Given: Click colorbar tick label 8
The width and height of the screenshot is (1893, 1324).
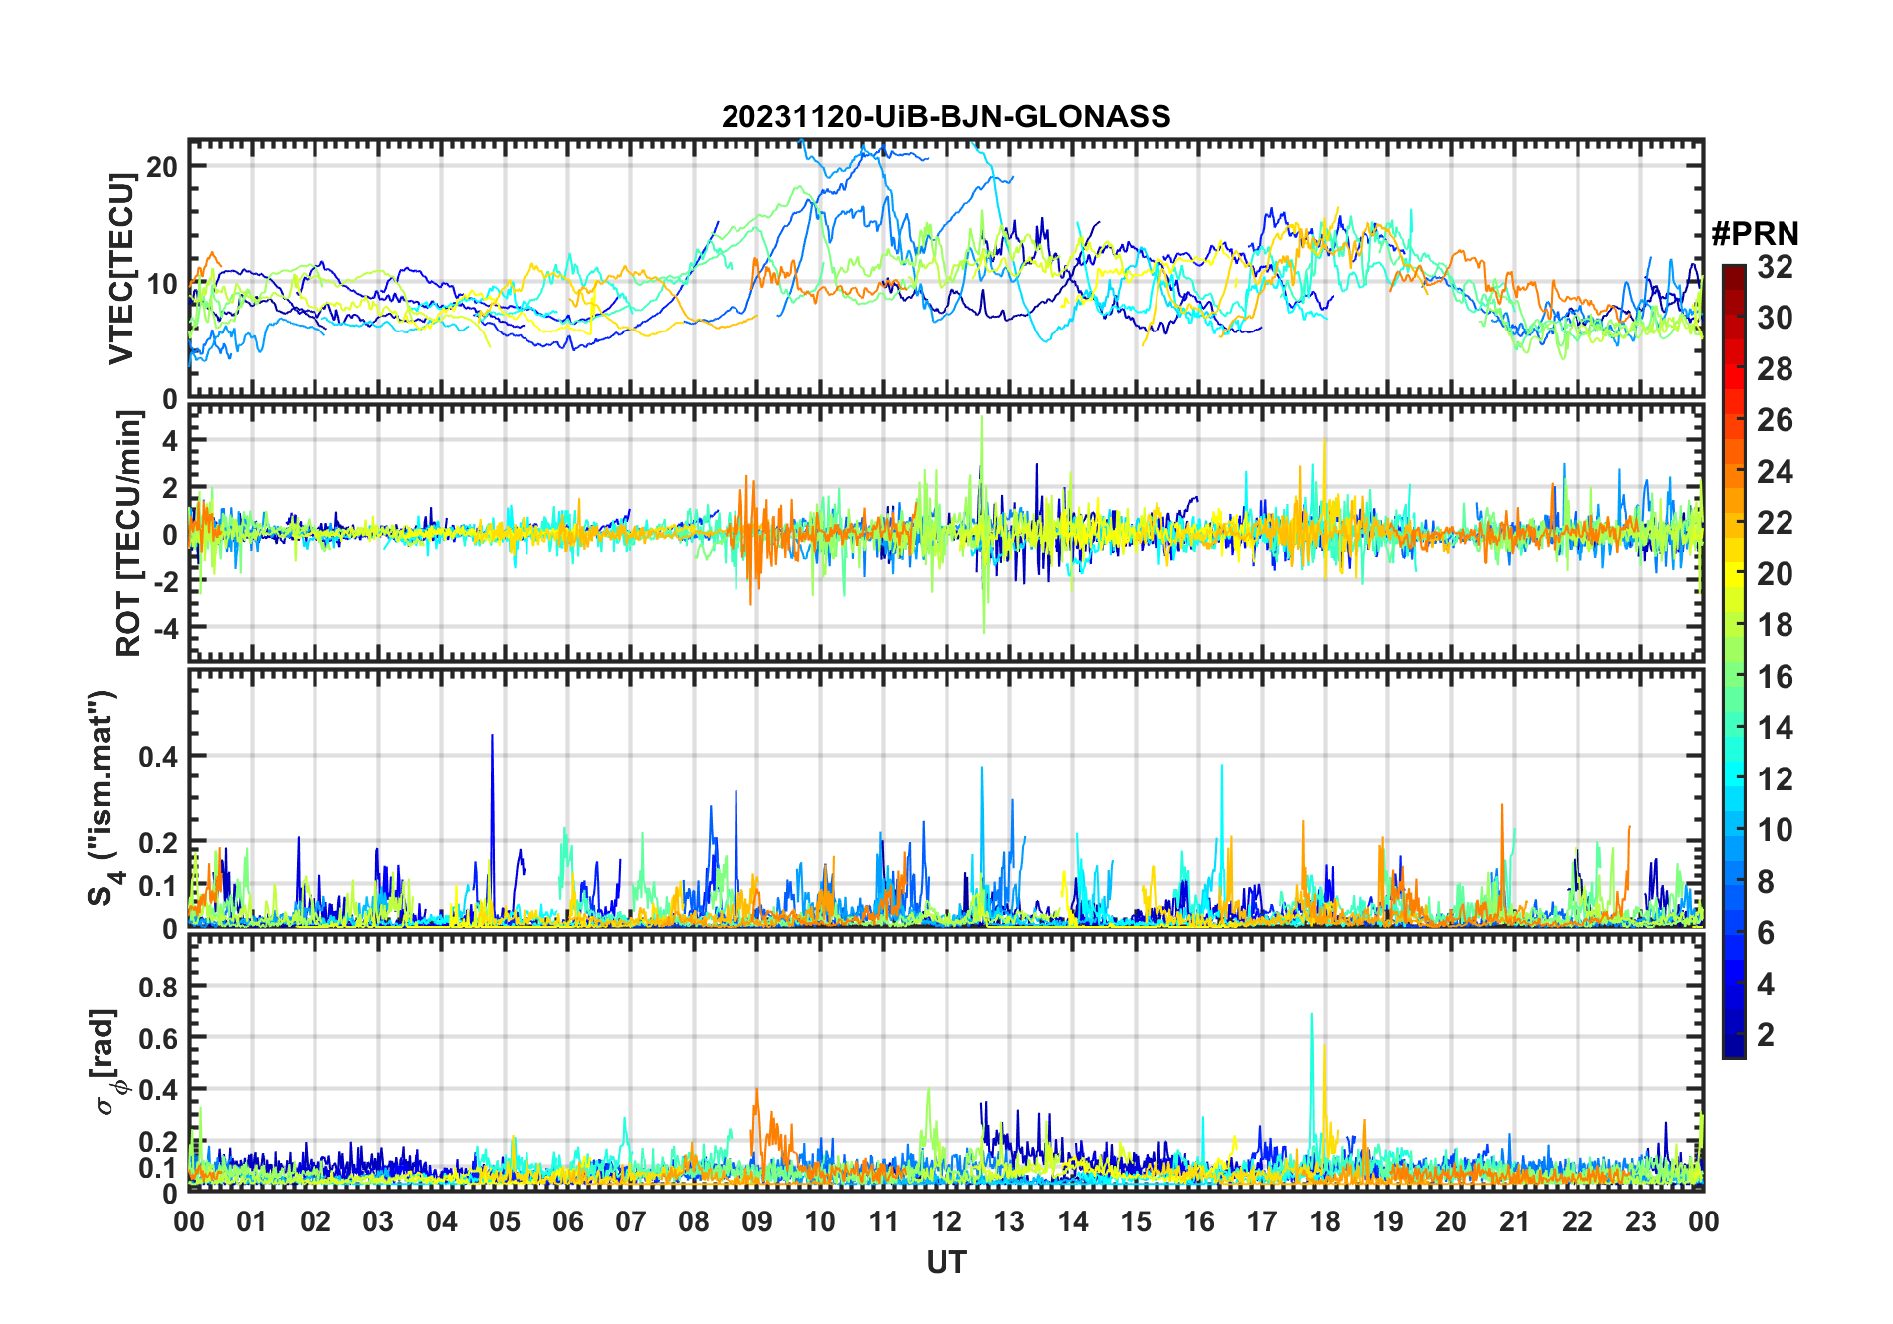Looking at the screenshot, I should (x=1766, y=881).
